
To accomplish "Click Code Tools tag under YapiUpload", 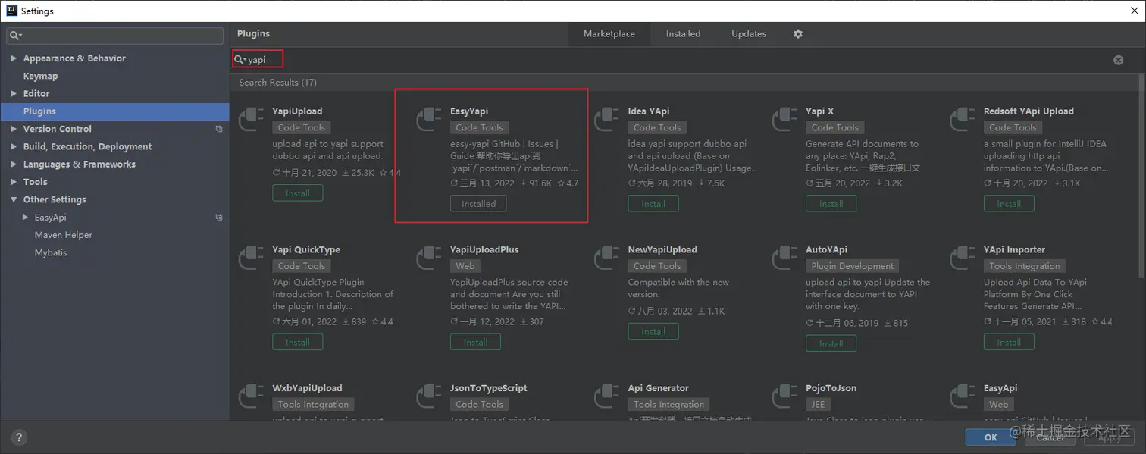I will pos(302,128).
